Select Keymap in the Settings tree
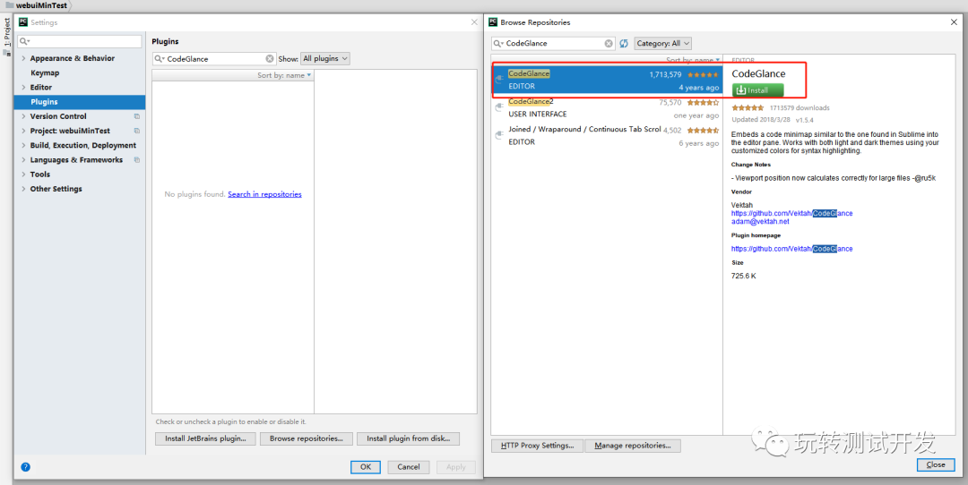 (45, 72)
